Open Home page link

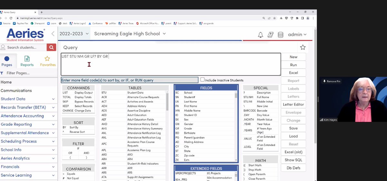6,82
